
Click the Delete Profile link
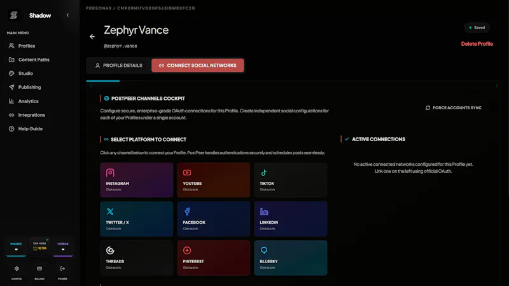pyautogui.click(x=477, y=44)
